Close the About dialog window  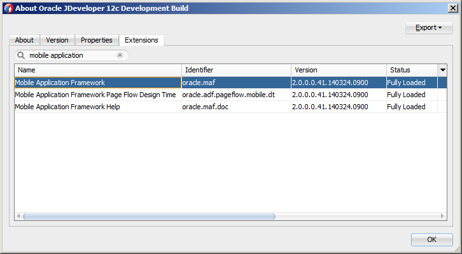[x=453, y=8]
